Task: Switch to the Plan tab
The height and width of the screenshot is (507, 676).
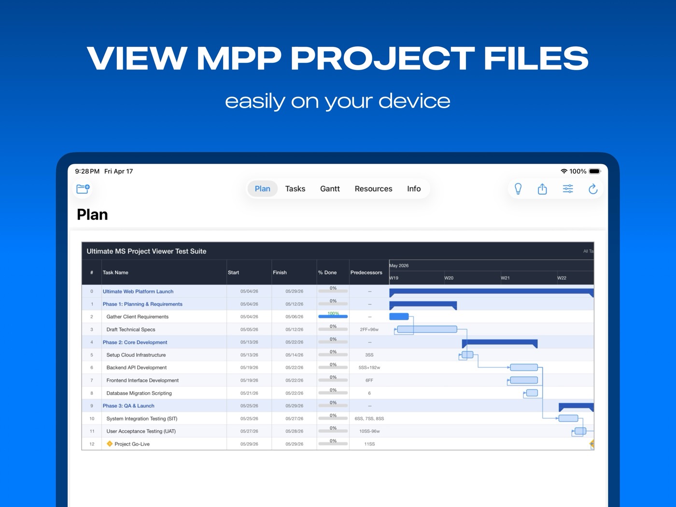Action: tap(263, 189)
